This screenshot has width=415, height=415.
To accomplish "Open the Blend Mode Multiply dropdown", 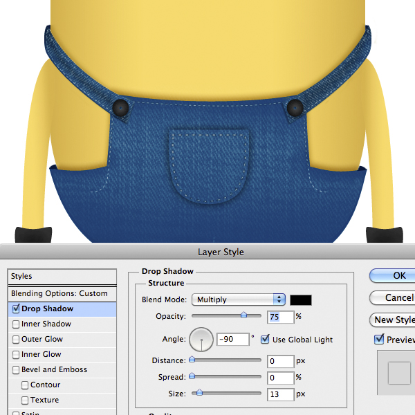I will [x=239, y=299].
